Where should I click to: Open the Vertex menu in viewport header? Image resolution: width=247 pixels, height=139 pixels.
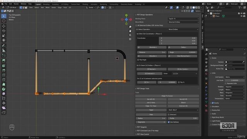(54, 8)
